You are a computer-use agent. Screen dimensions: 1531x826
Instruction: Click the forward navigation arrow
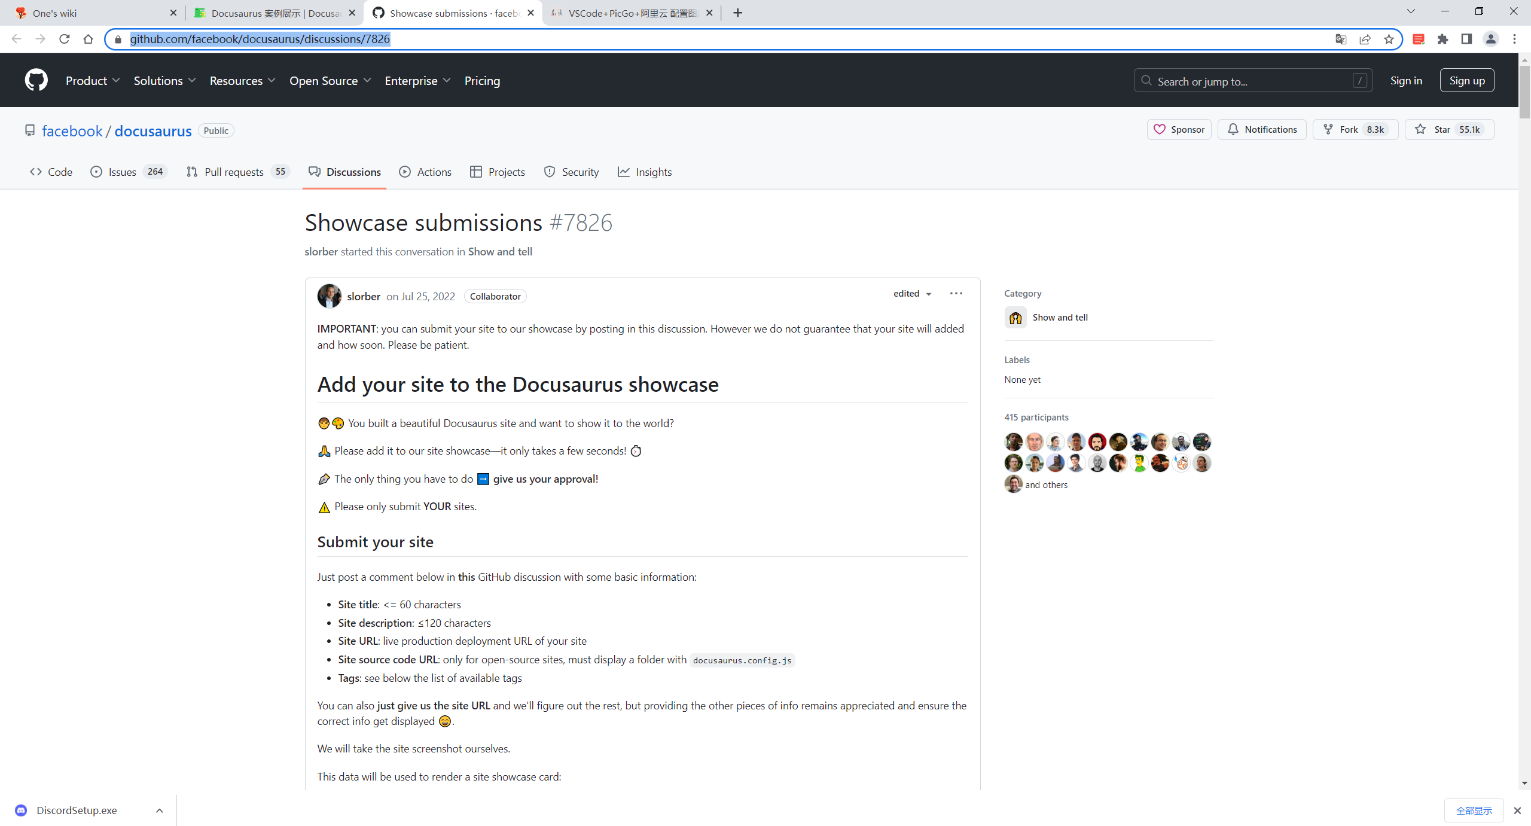[x=41, y=39]
